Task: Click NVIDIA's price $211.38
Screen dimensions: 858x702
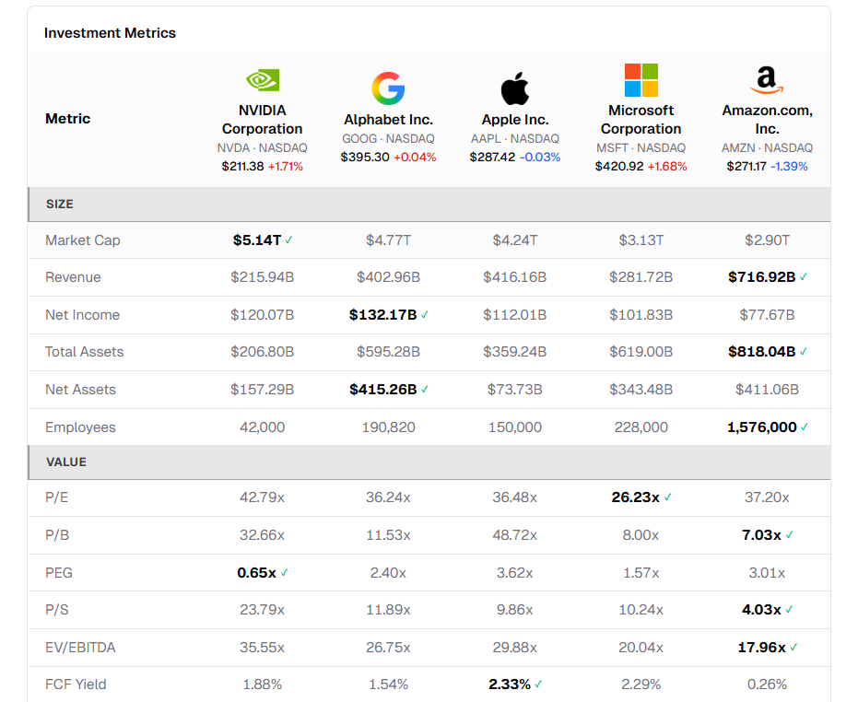Action: [242, 167]
